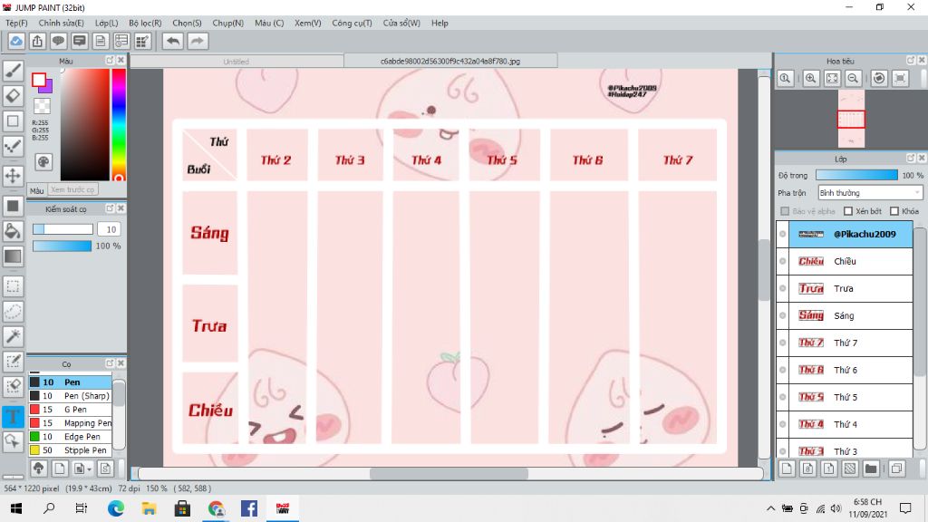
Task: Open Microsoft Edge from taskbar
Action: coord(116,508)
